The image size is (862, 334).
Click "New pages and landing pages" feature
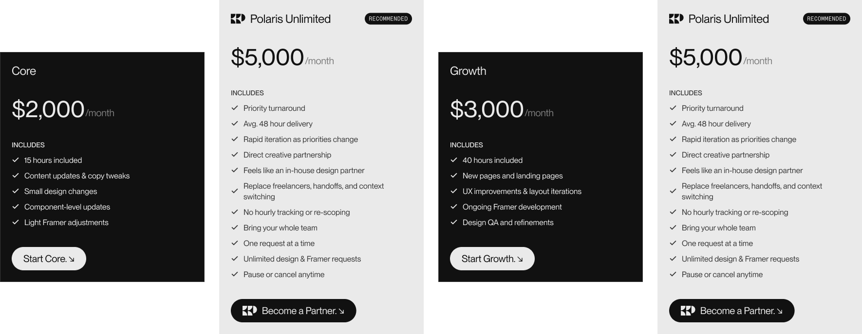512,176
